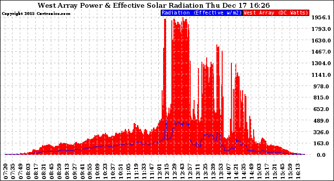Click x-axis time label 11:47
Image resolution: width=334 pixels, height=181 pixels.
pyautogui.click(x=152, y=171)
